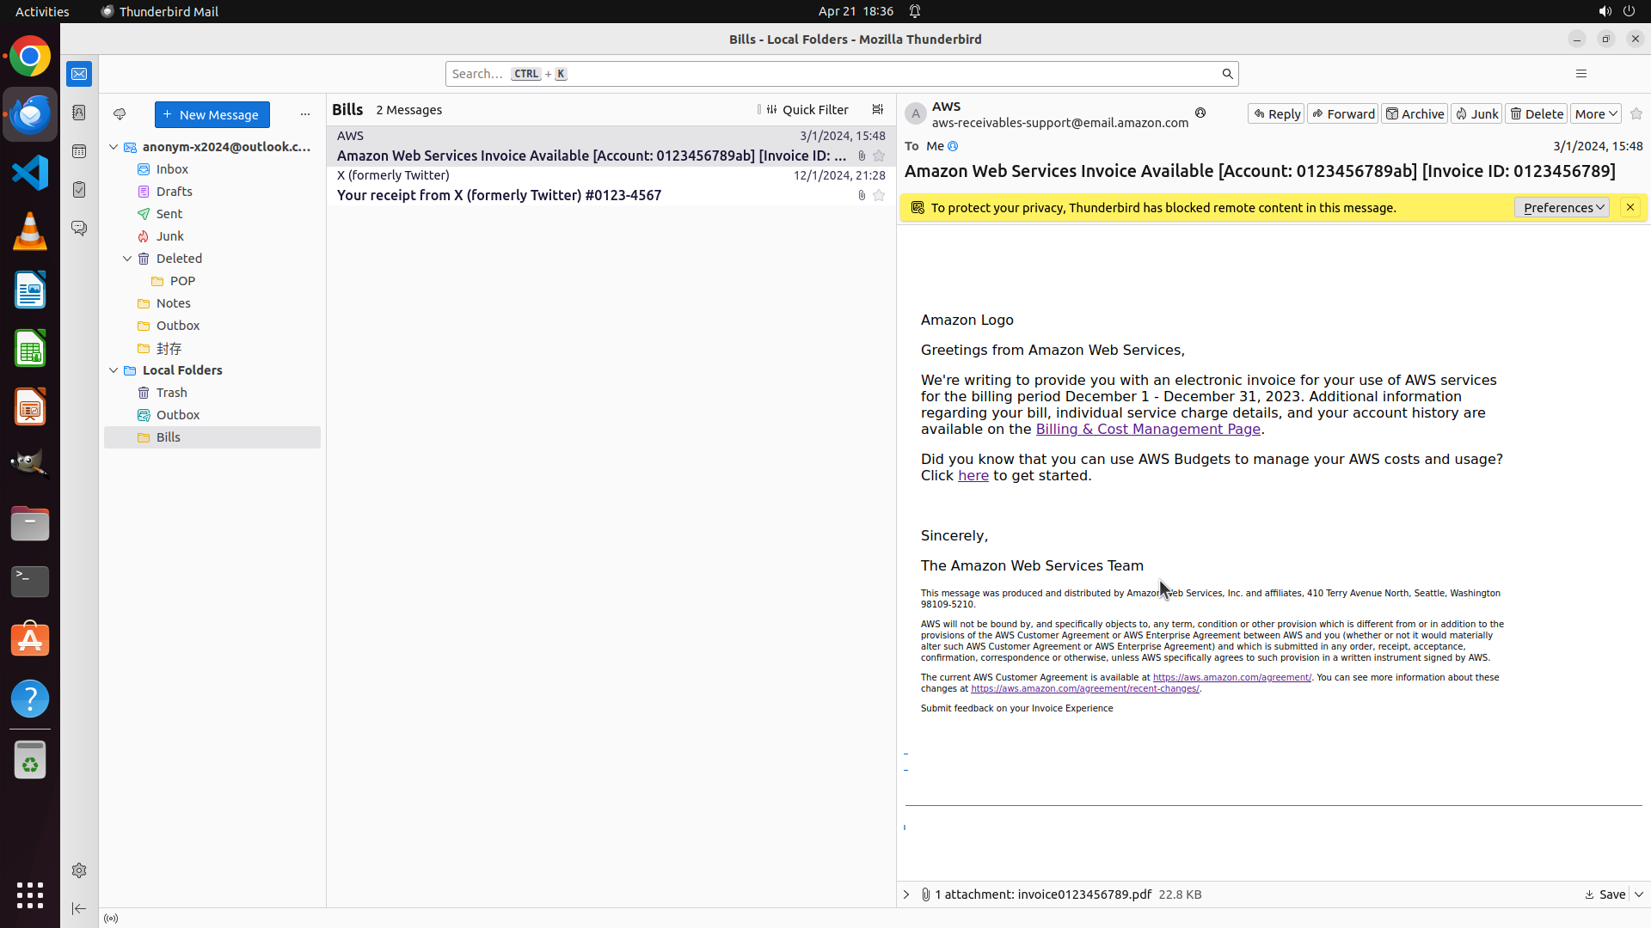Click the New Message button
Screen dimensions: 1651x928
(x=212, y=114)
